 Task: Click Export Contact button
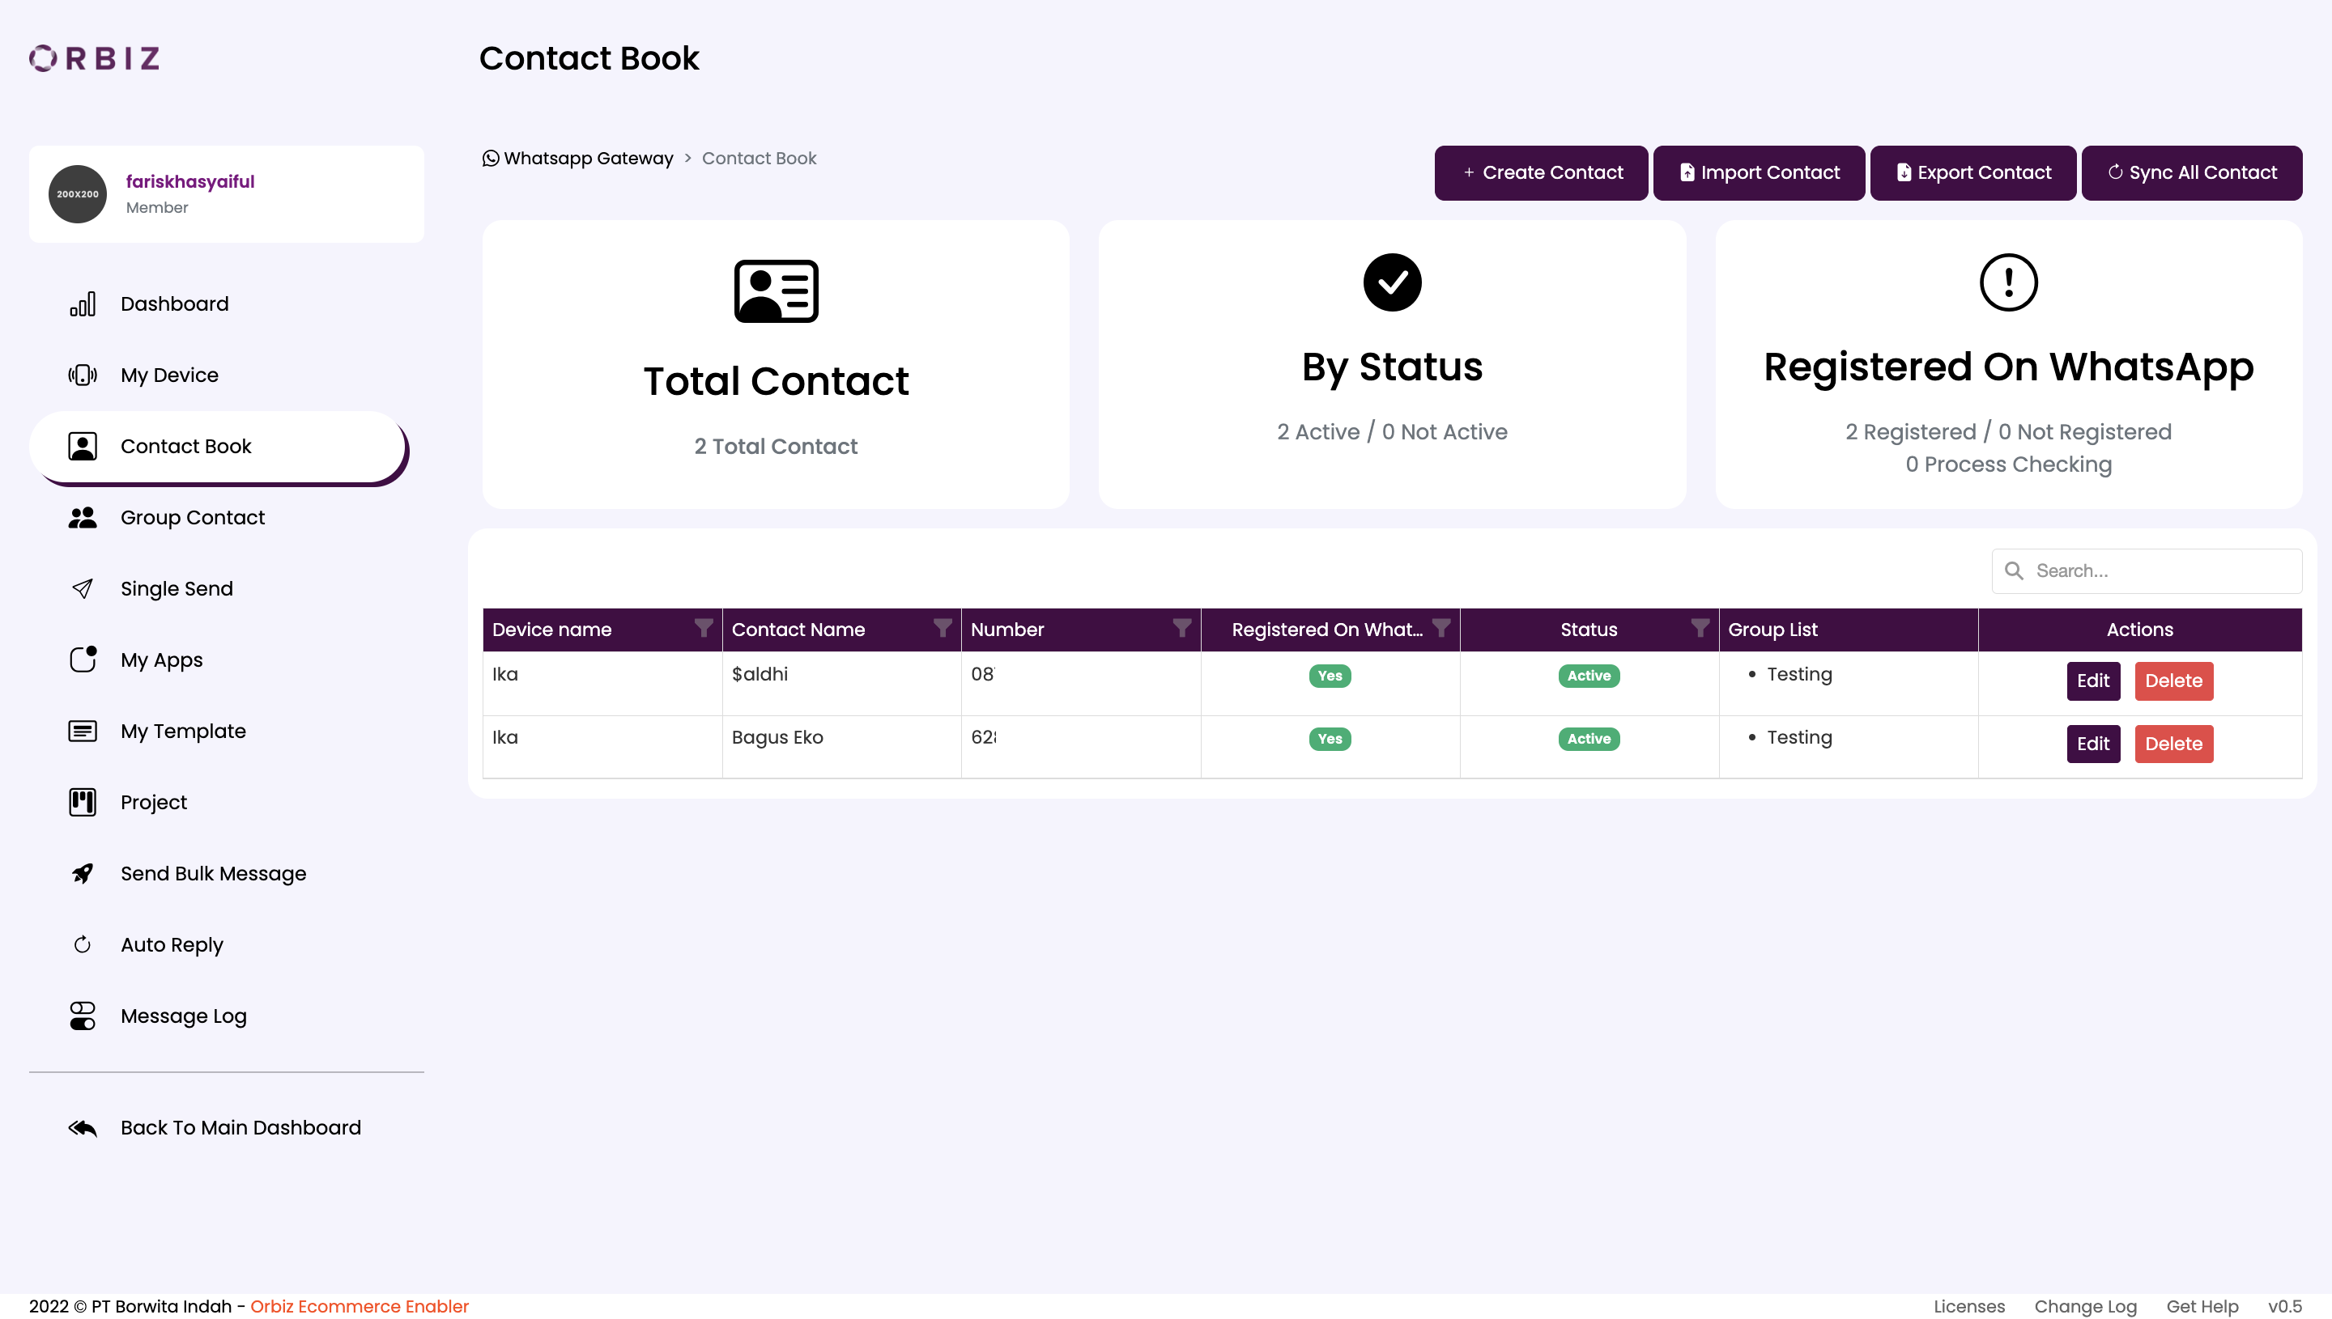click(1972, 173)
